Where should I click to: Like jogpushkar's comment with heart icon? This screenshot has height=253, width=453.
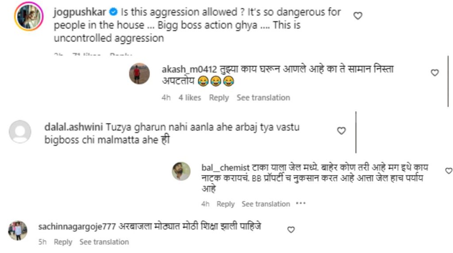358,16
